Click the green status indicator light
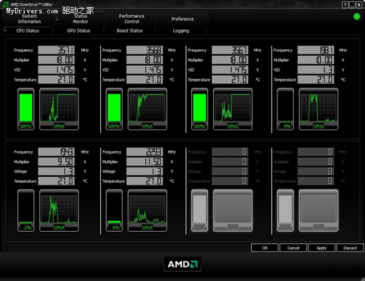 pyautogui.click(x=356, y=17)
